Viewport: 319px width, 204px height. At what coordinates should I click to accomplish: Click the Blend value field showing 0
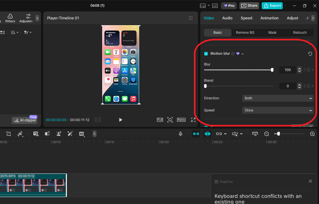tap(288, 86)
